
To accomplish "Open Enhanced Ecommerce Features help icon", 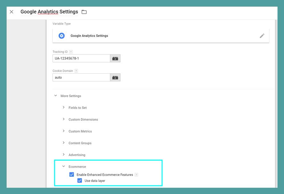I will (136, 175).
